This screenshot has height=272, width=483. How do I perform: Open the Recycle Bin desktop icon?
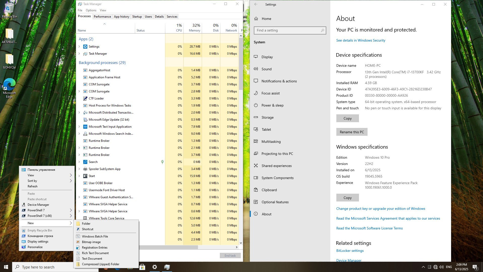tap(10, 10)
